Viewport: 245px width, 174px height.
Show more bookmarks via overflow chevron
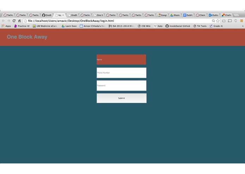(x=243, y=26)
